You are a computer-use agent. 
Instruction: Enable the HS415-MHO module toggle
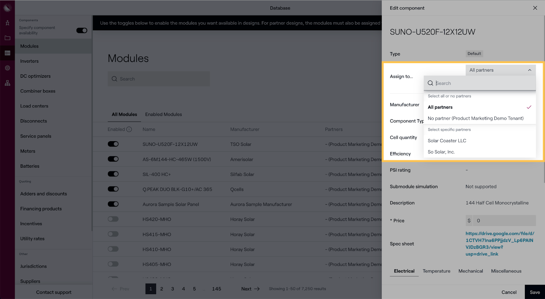[x=113, y=234]
